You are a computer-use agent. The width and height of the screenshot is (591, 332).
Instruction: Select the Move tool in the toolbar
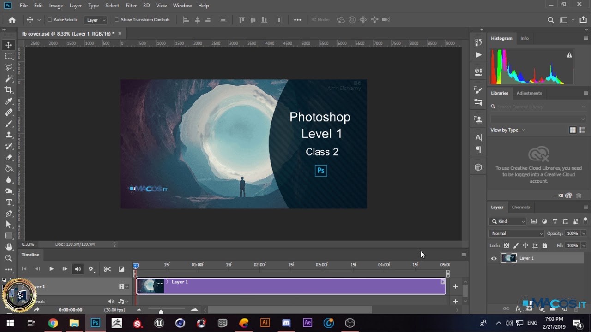[9, 45]
